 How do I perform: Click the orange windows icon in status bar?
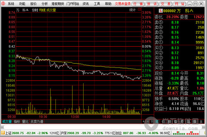coord(3,133)
